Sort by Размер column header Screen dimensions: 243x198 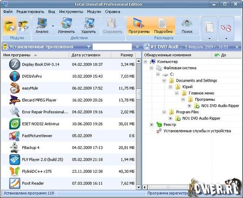click(x=123, y=55)
